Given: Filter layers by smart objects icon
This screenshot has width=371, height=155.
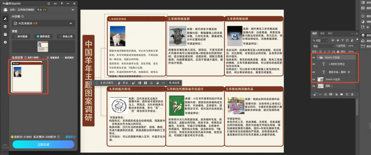Looking at the screenshot, I should (352, 40).
